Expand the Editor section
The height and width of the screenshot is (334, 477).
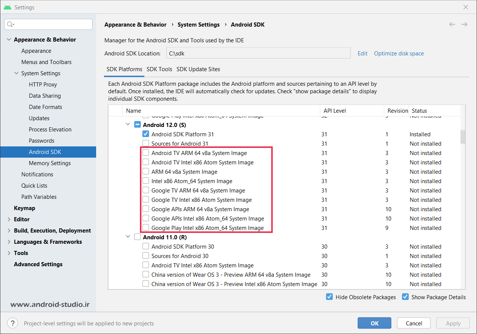pyautogui.click(x=9, y=219)
